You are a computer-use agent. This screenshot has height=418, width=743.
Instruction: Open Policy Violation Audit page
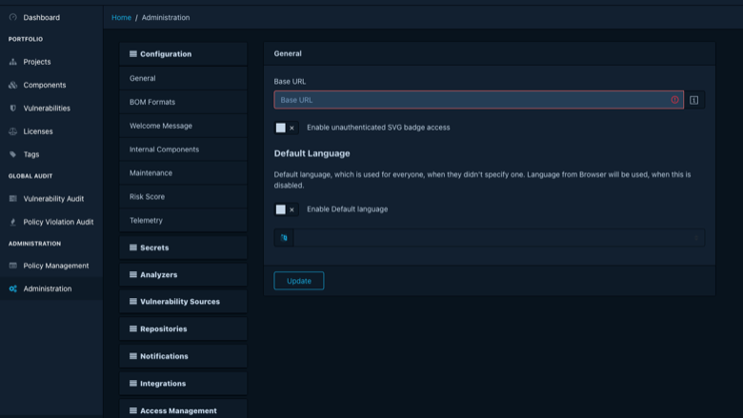click(51, 222)
